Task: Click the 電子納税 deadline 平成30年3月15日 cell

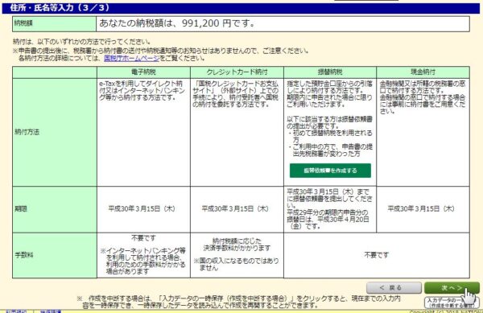Action: point(143,209)
